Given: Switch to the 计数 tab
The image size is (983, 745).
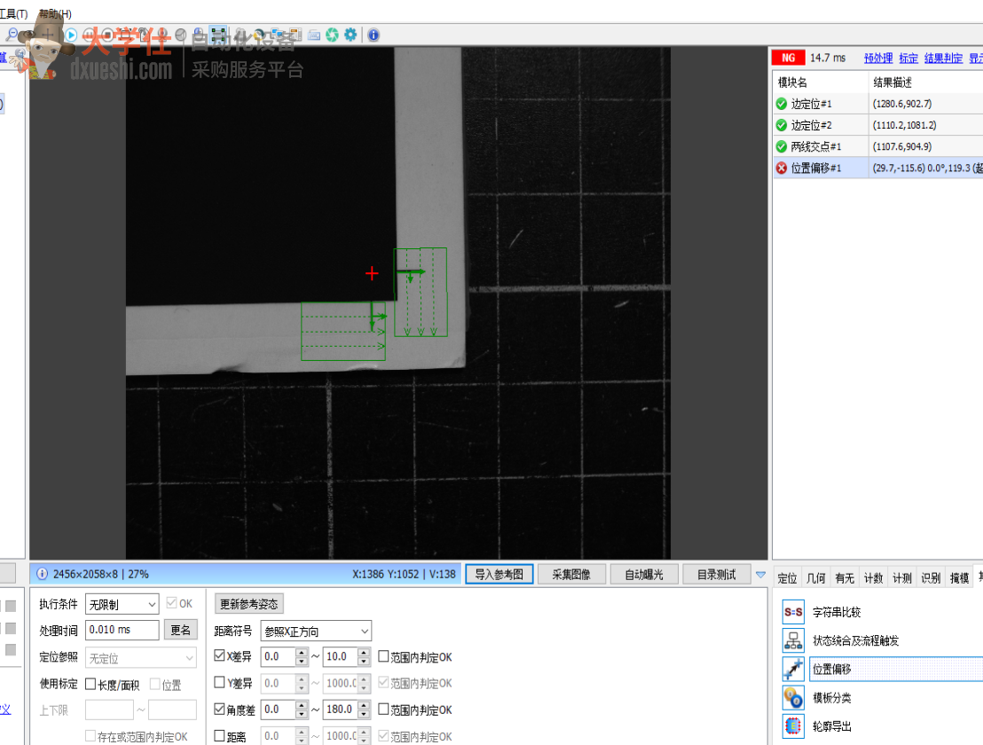Looking at the screenshot, I should pos(873,577).
